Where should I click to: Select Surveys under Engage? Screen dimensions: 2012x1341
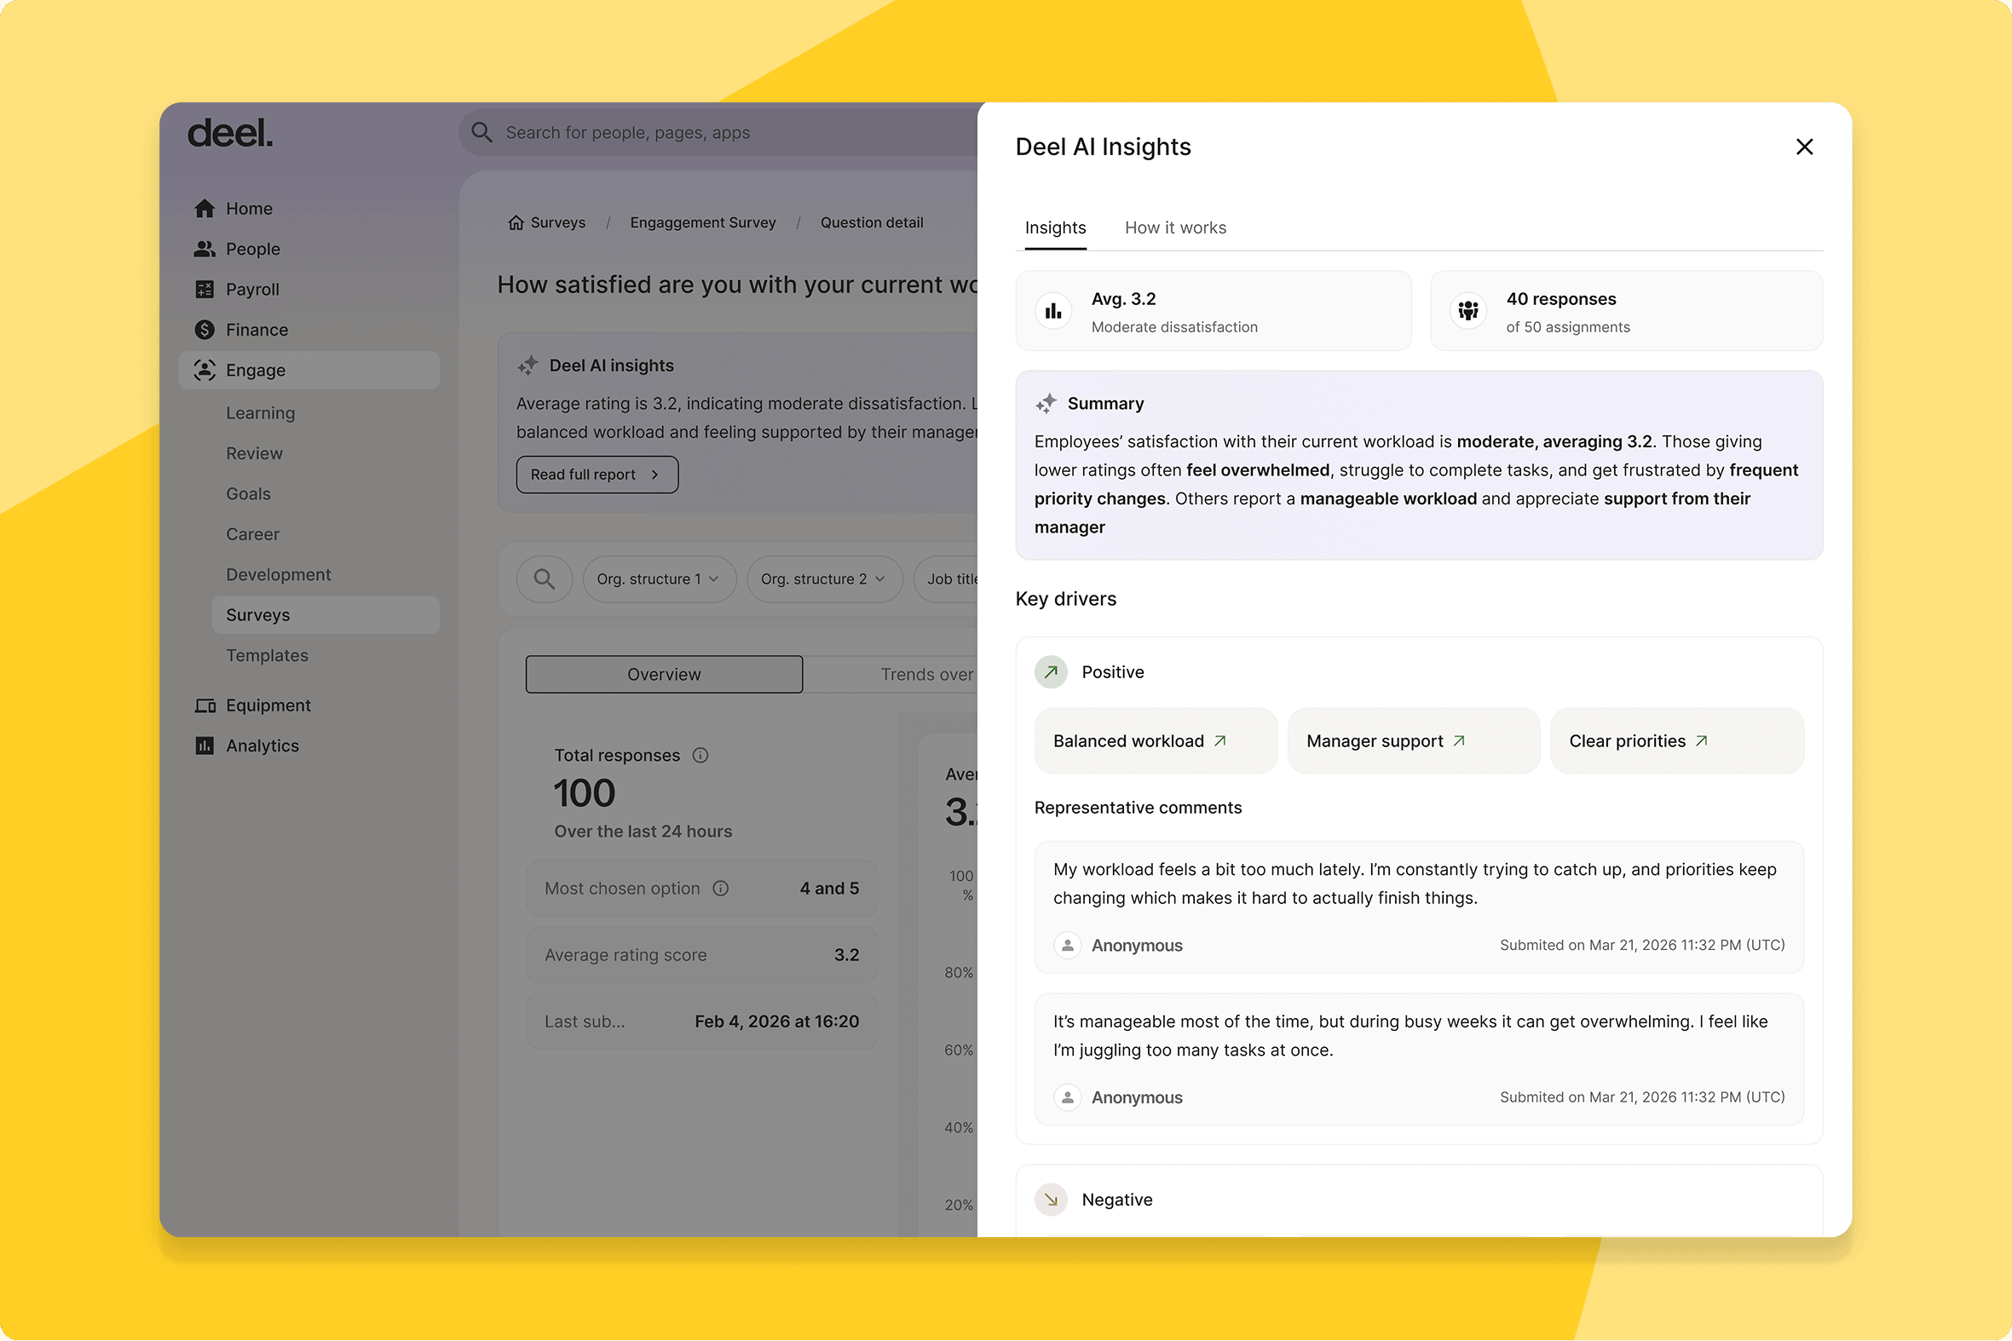click(x=325, y=615)
